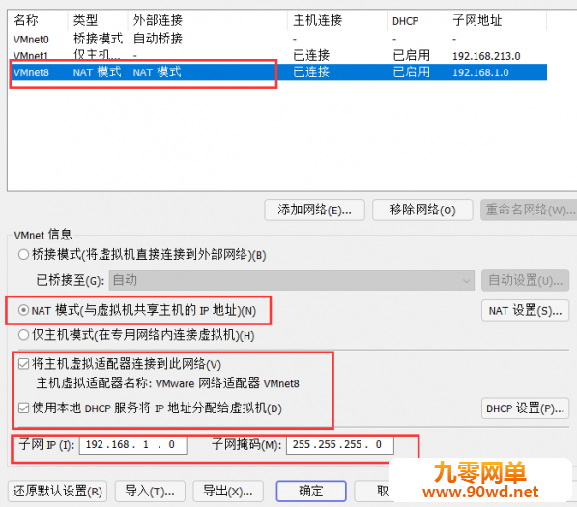Choose the 仅主机模式 radio option
This screenshot has height=507, width=577.
coord(23,335)
